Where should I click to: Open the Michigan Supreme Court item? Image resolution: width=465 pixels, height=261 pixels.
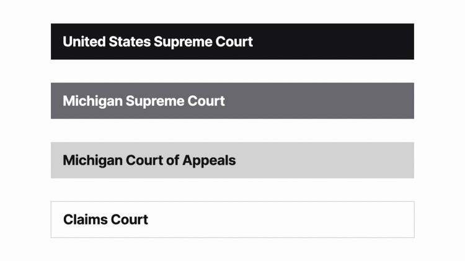[232, 101]
